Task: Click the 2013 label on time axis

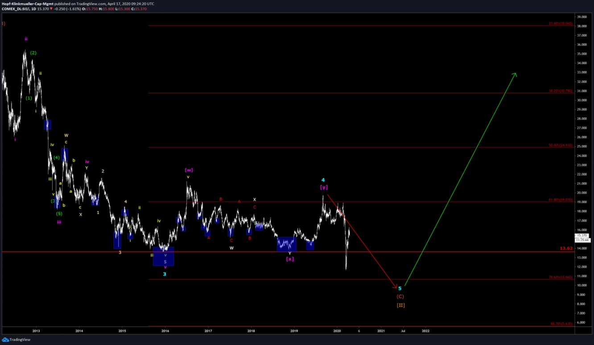Action: pos(36,331)
